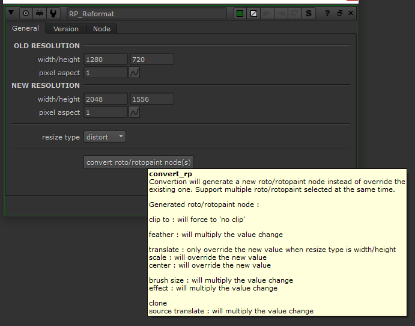Float the properties panel with the window icon

(x=340, y=13)
